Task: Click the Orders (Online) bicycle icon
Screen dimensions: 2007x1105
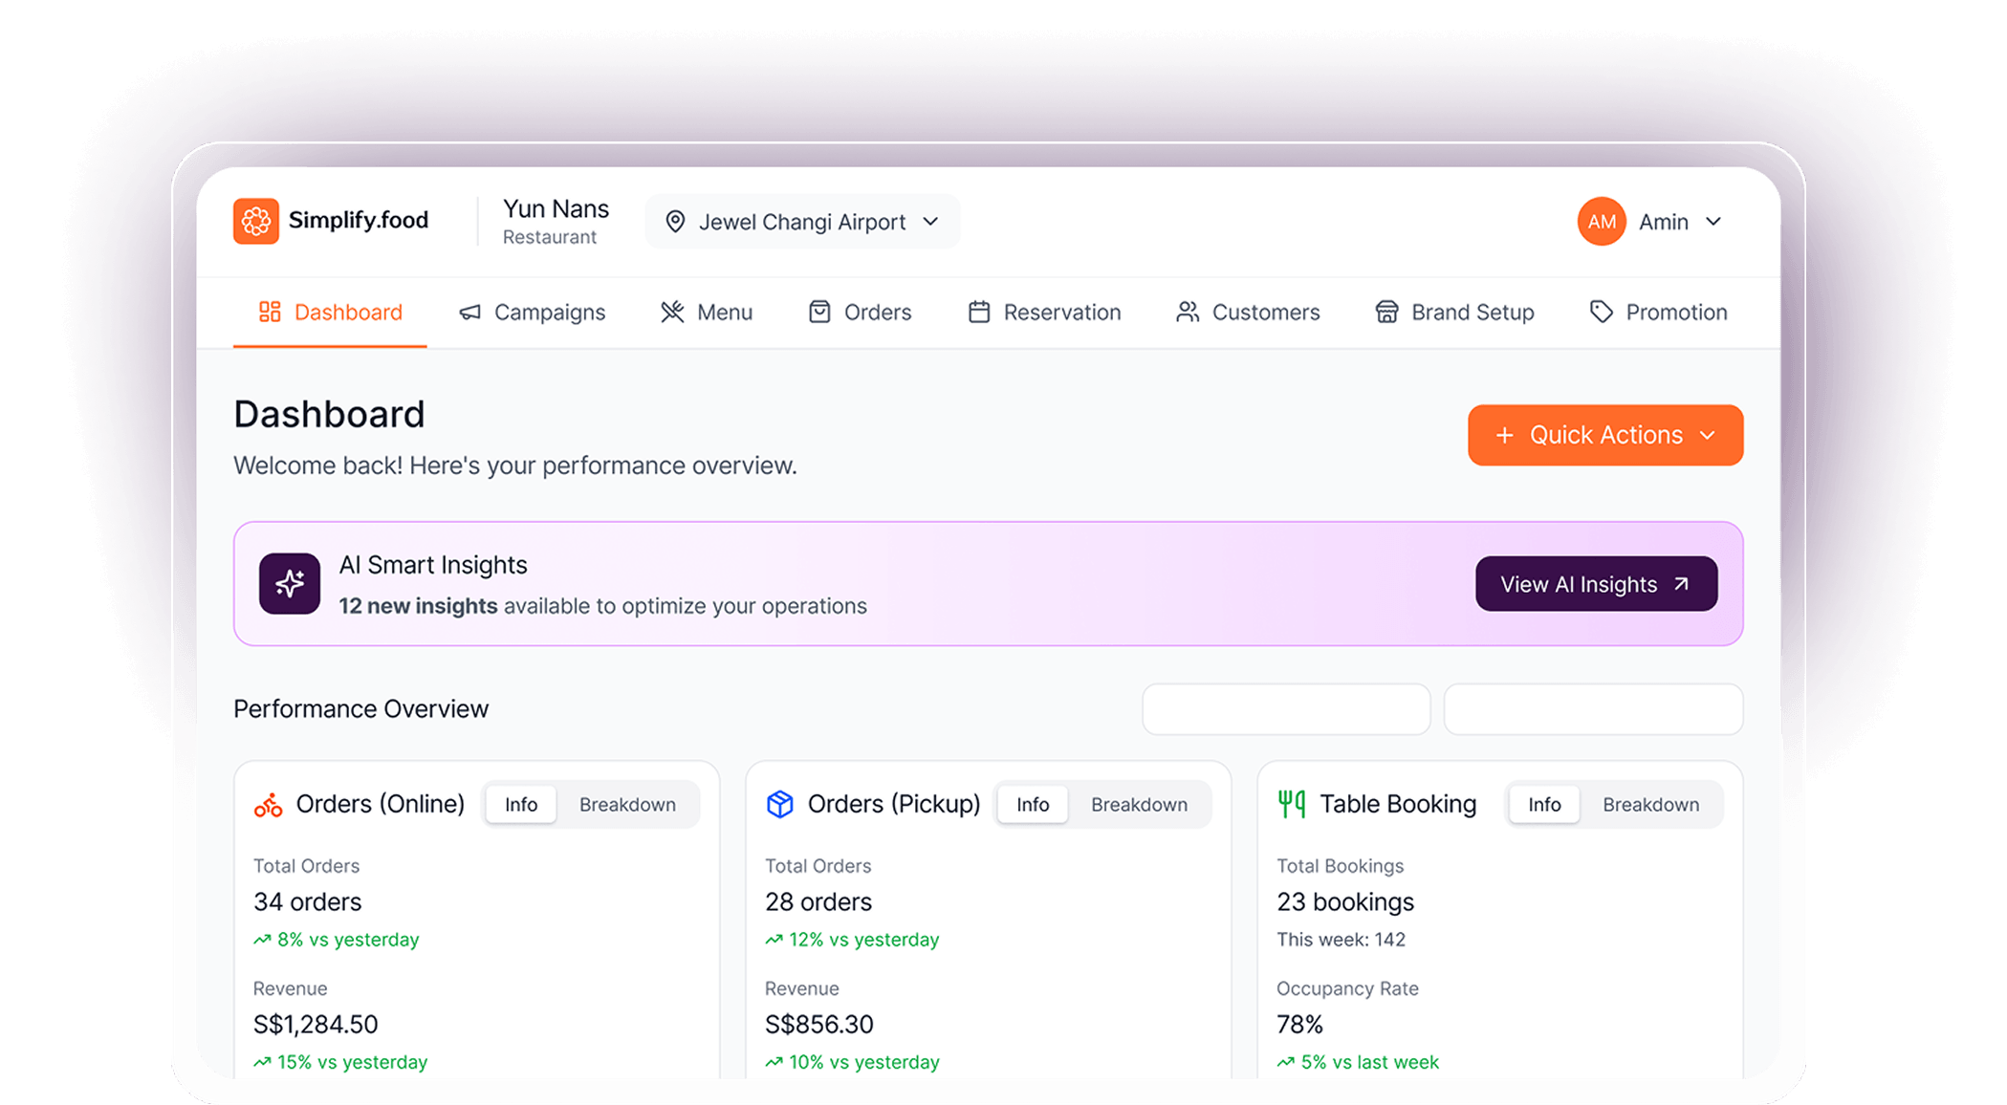Action: [x=268, y=805]
